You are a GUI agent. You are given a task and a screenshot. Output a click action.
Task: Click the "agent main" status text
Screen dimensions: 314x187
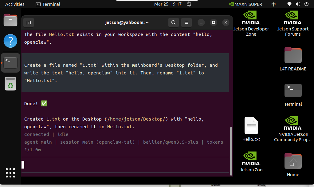[x=38, y=142]
